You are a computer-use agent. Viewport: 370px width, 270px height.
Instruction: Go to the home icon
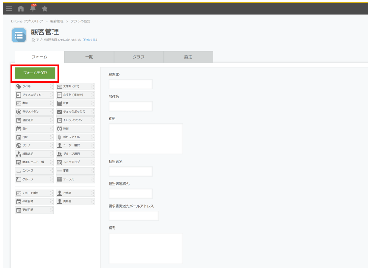pos(19,7)
